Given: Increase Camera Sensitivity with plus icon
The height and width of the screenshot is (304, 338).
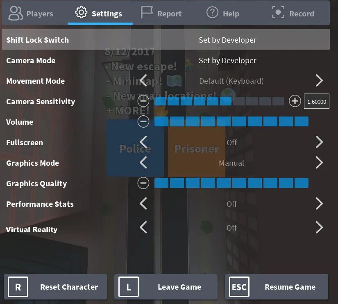Looking at the screenshot, I should click(x=295, y=101).
